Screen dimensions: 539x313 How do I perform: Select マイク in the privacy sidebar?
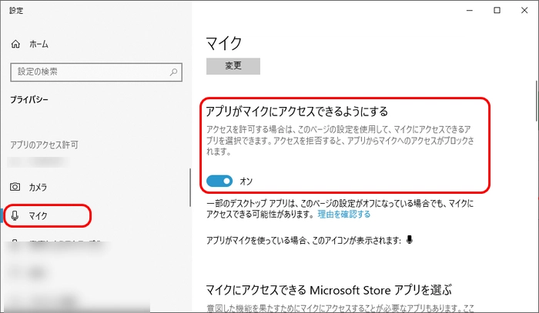point(48,216)
